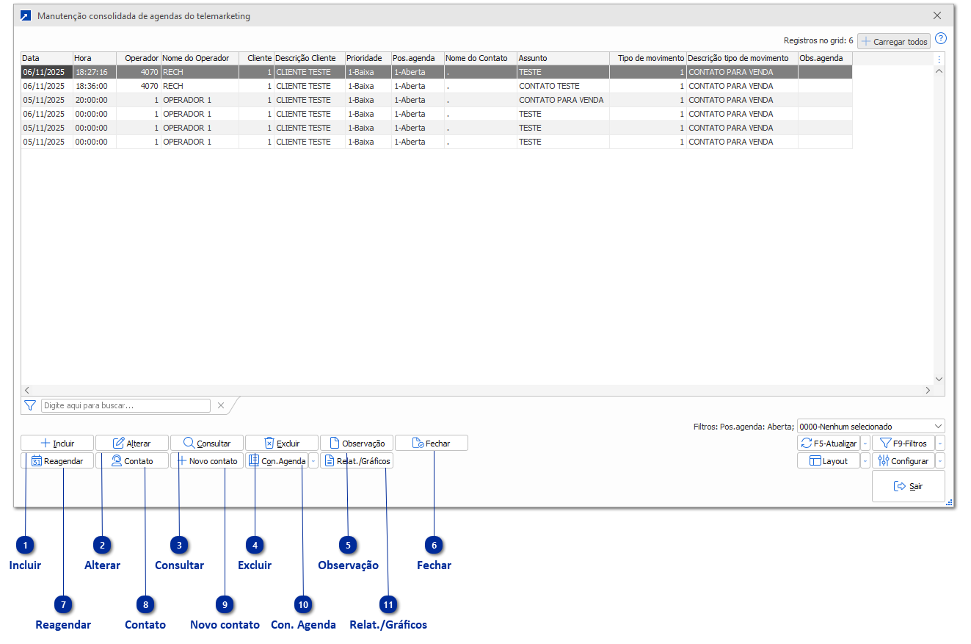Open Consultar with the magnifier icon
971x644 pixels.
(x=207, y=444)
